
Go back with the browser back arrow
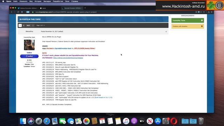[x=12, y=12]
